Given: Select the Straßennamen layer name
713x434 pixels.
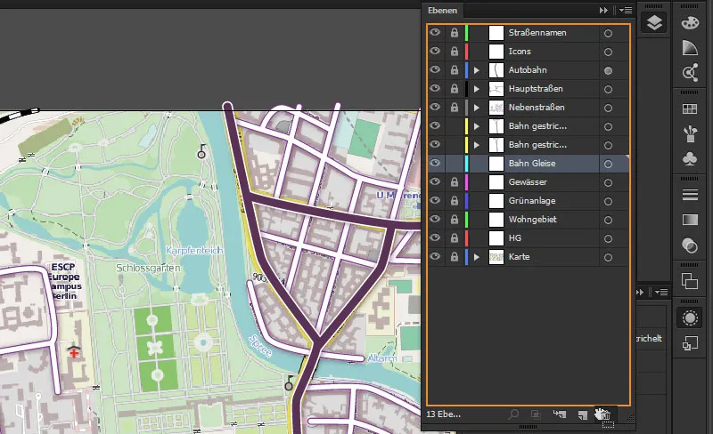Looking at the screenshot, I should click(537, 33).
